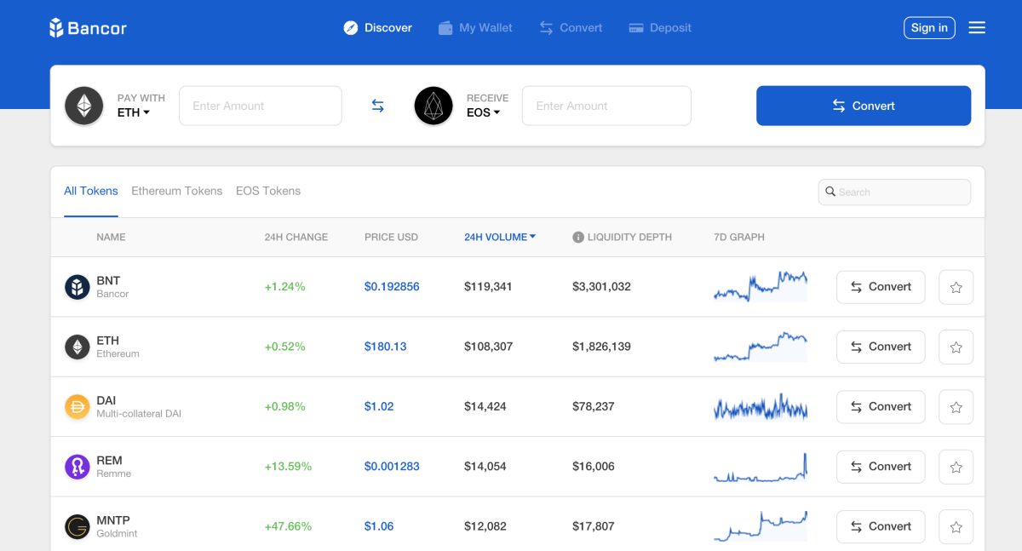Screen dimensions: 1022x551
Task: Sort by 24H Volume column arrow
Action: [x=532, y=237]
